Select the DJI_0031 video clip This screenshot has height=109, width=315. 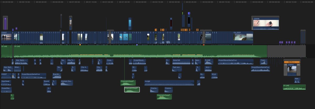point(243,37)
